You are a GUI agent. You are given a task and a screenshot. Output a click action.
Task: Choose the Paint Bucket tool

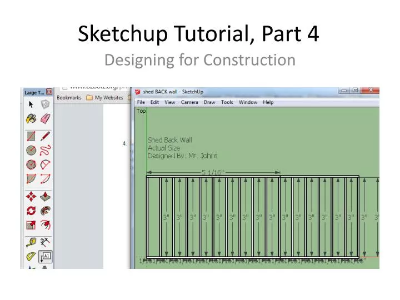click(31, 119)
